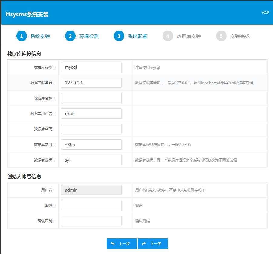The height and width of the screenshot is (254, 273).
Task: Click the 用户名(英文+数字) hint text
Action: pos(170,190)
